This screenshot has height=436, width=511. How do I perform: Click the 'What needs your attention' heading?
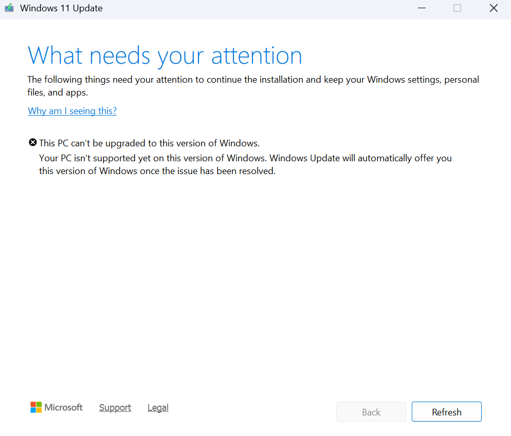coord(165,56)
